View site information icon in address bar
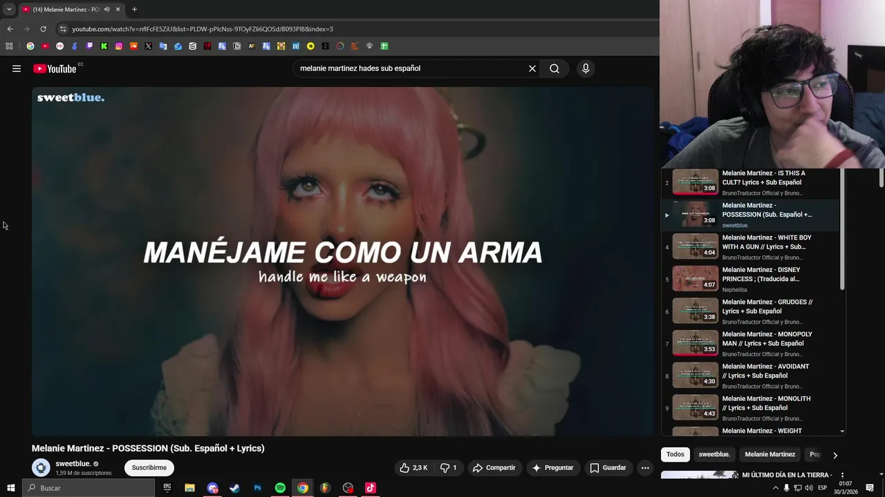 coord(63,29)
